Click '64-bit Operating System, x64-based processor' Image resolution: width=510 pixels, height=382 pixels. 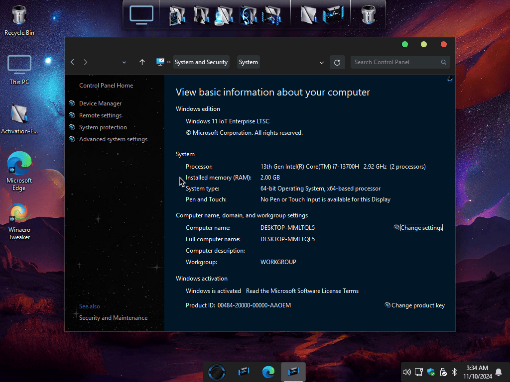point(320,189)
